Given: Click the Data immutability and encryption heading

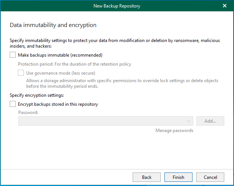Looking at the screenshot, I should click(x=53, y=25).
